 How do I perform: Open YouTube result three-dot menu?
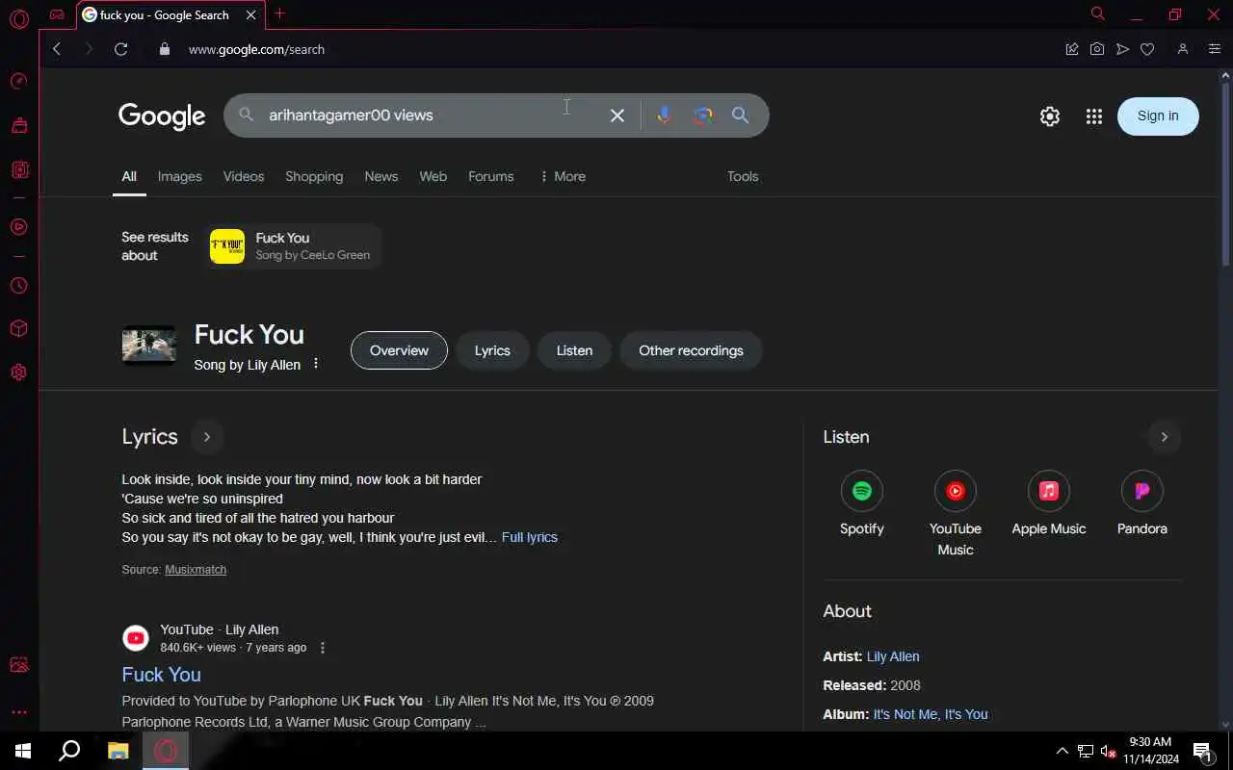click(323, 648)
